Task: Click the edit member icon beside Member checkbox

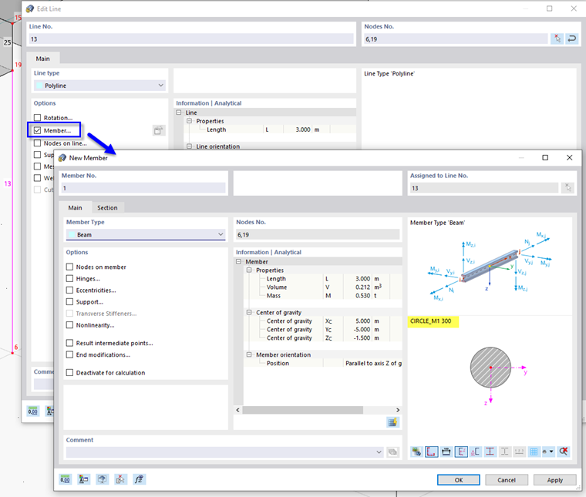Action: point(159,130)
